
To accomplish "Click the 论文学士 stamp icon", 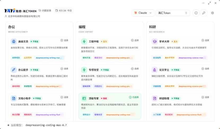I will tap(155, 70).
